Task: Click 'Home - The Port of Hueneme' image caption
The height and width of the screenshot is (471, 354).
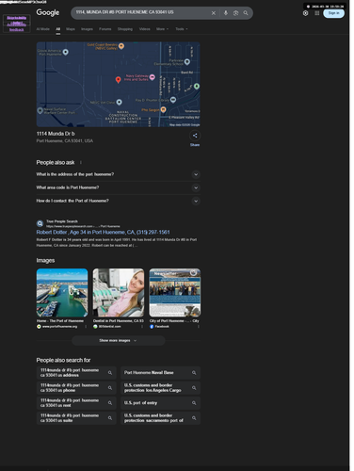Action: 60,321
